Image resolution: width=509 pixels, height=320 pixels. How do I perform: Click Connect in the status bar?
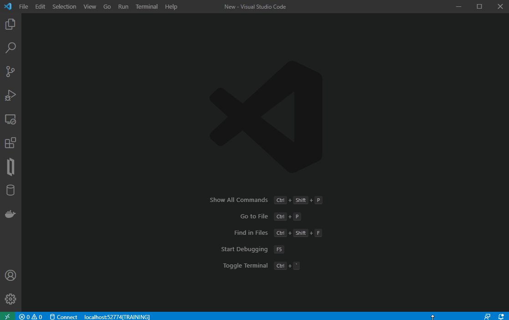tap(63, 317)
